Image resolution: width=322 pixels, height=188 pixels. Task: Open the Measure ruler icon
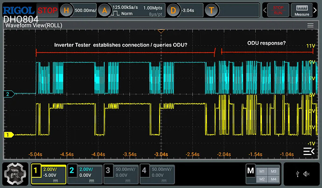(x=301, y=10)
